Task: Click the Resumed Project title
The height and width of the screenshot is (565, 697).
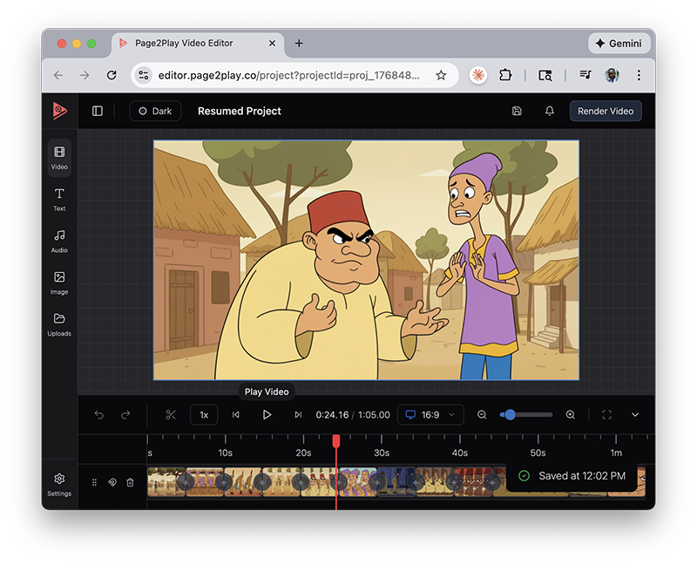Action: [x=239, y=111]
